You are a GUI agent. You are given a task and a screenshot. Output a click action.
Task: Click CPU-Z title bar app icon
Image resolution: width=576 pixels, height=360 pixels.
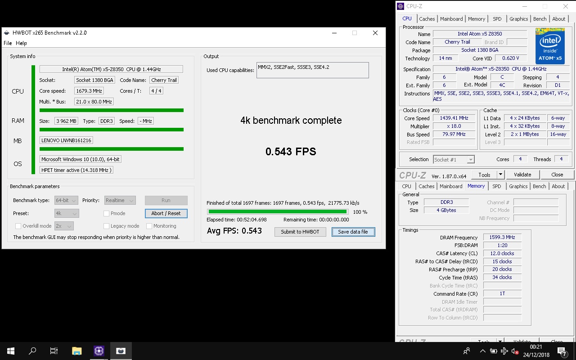pos(400,6)
